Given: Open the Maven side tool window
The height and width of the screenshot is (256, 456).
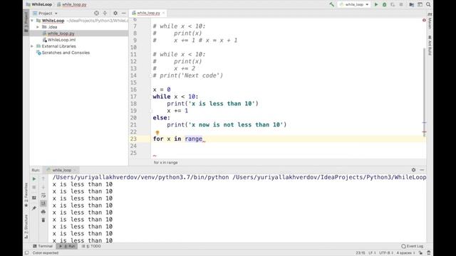Looking at the screenshot, I should pos(430,21).
